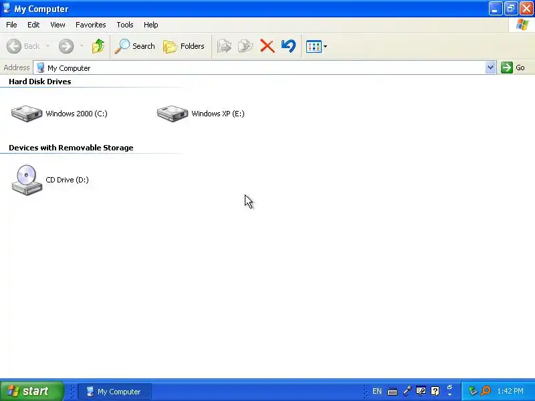This screenshot has width=535, height=401.
Task: Click the My Computer address field
Action: click(259, 68)
